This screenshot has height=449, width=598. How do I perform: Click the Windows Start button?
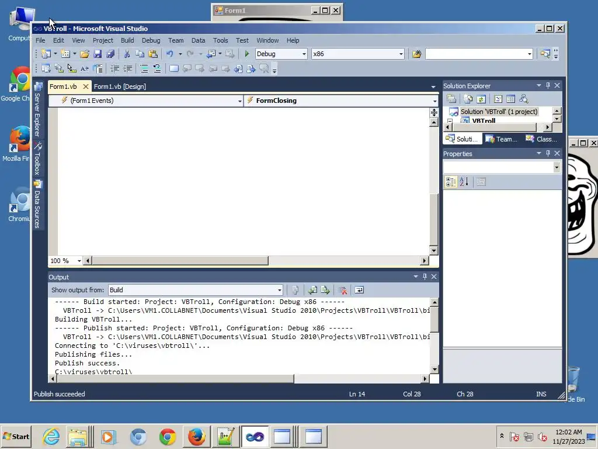pos(16,436)
